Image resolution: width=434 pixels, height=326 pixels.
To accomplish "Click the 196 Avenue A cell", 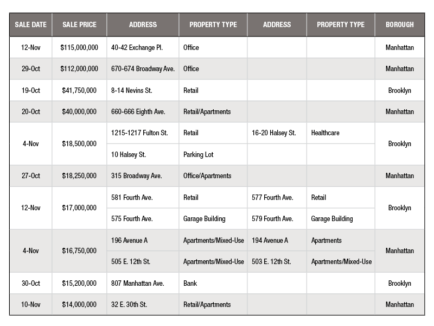I will pos(143,240).
